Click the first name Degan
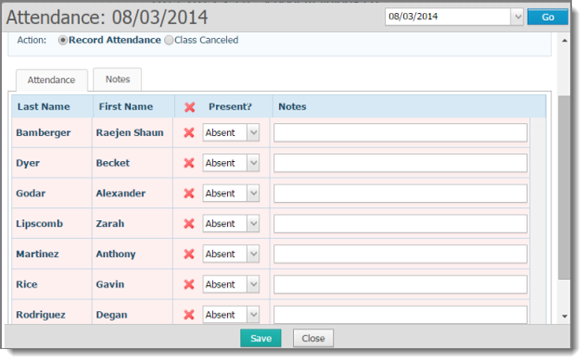Image resolution: width=586 pixels, height=363 pixels. (x=111, y=314)
